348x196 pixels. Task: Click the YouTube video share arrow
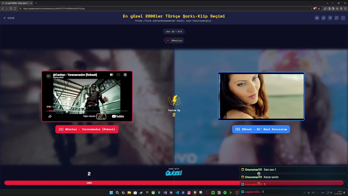coord(50,116)
